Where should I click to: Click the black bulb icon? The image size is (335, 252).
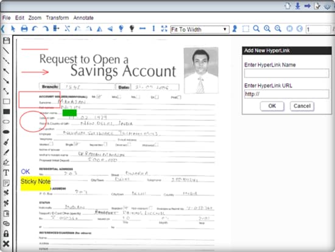coord(132,29)
